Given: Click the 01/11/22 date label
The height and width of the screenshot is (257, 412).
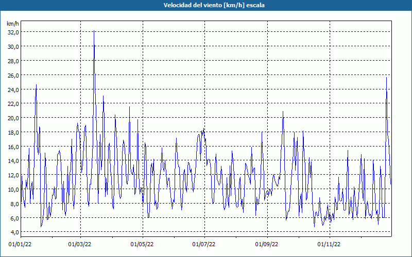Looking at the screenshot, I should coord(329,245).
